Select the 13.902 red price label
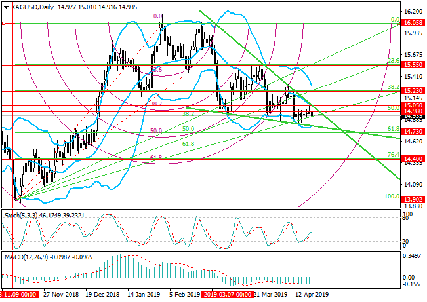 413,199
